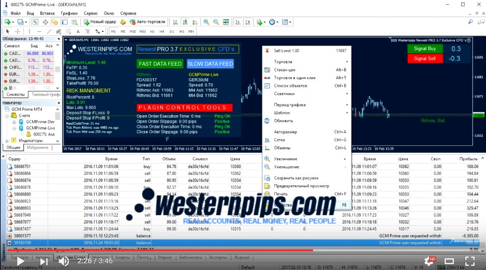Select the text A tool
This screenshot has width=486, height=270.
(x=78, y=31)
